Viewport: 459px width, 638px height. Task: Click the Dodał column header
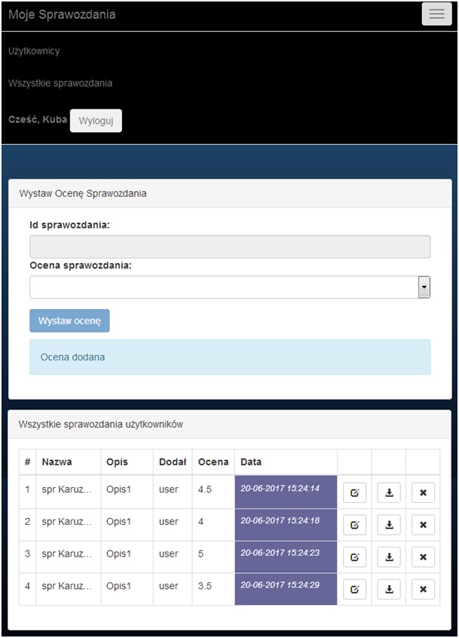[173, 462]
